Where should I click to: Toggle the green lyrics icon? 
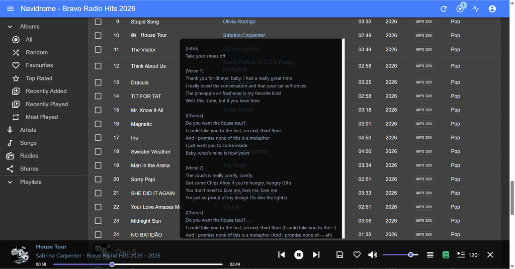(446, 254)
